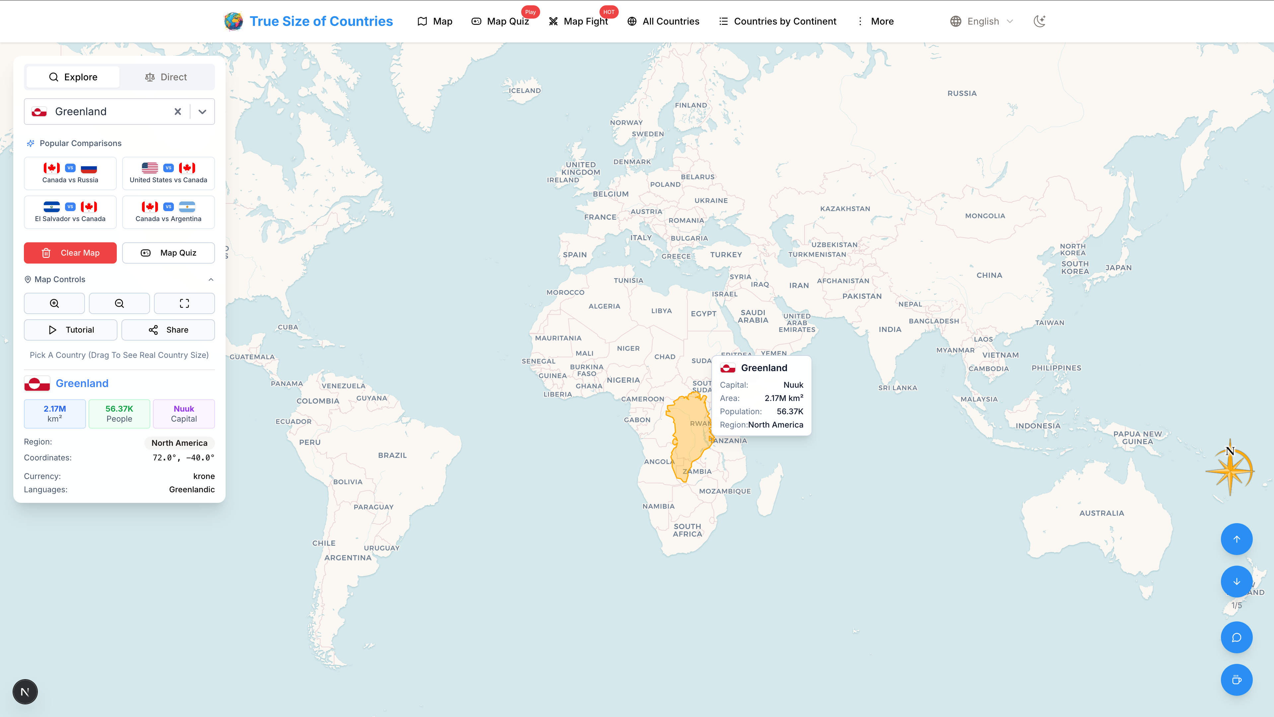This screenshot has height=717, width=1274.
Task: Click the scroll down arrow button
Action: click(1237, 582)
